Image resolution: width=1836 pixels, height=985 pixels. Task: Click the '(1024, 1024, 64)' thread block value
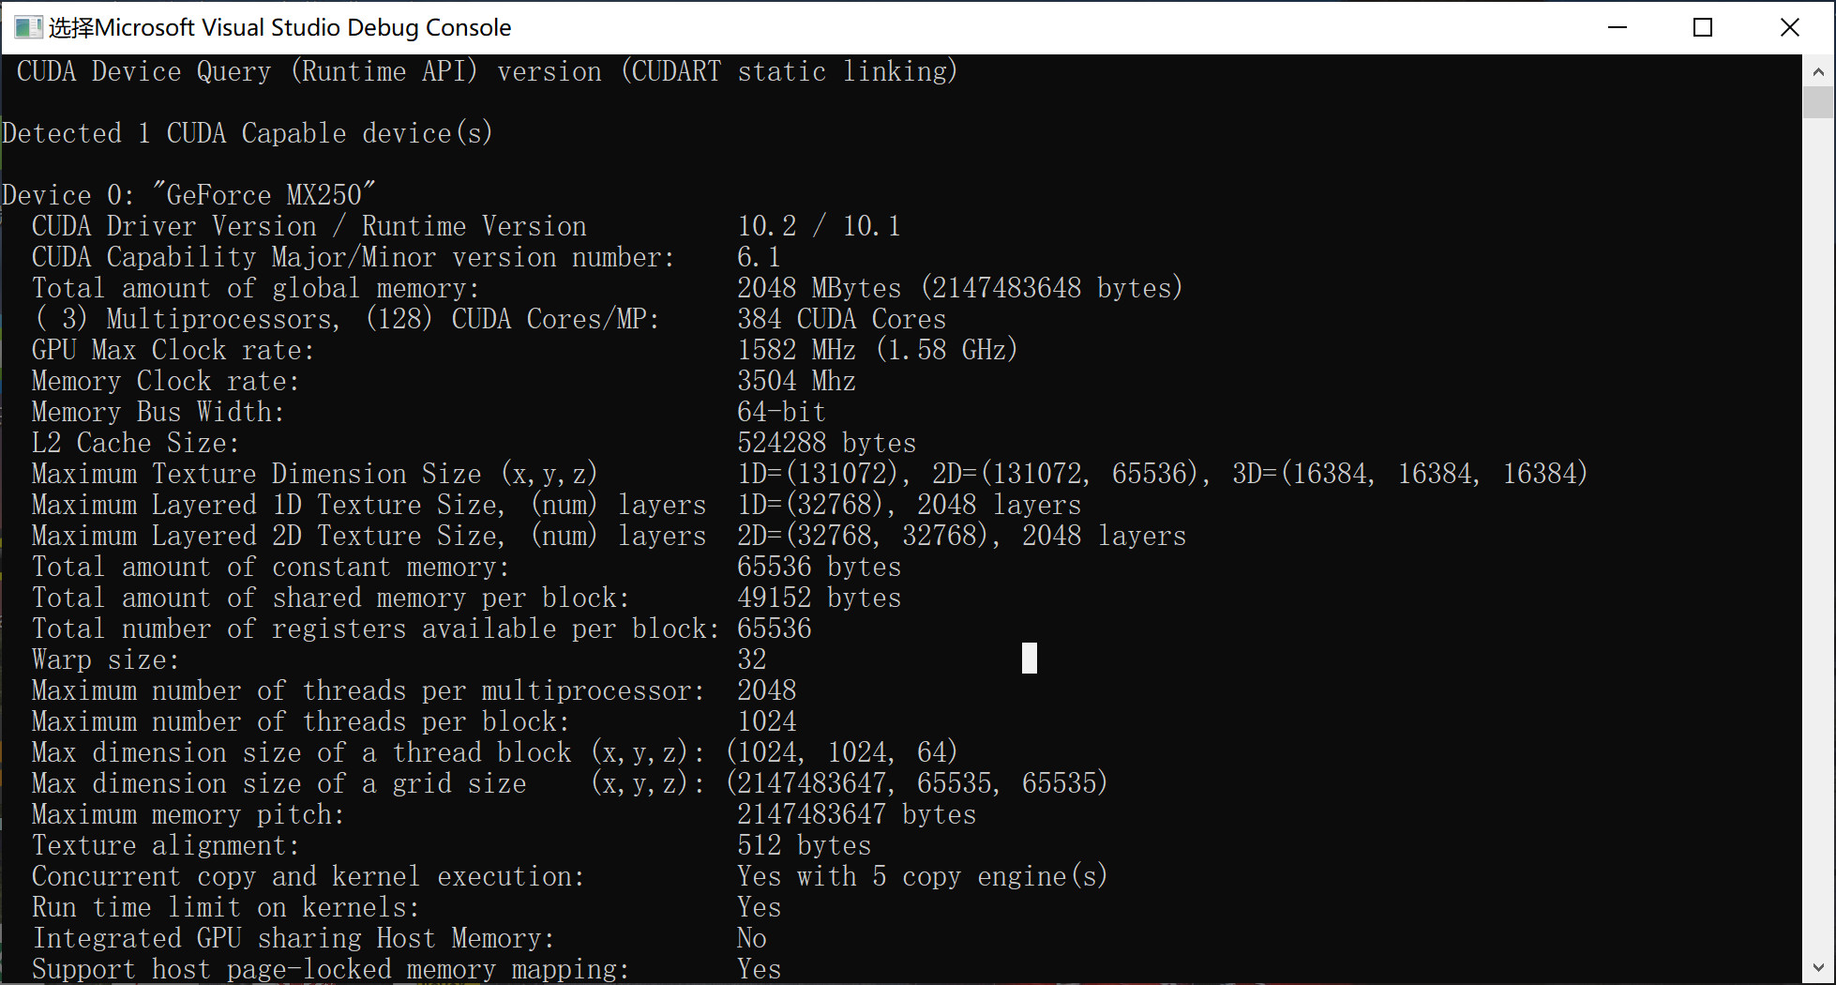(x=842, y=752)
